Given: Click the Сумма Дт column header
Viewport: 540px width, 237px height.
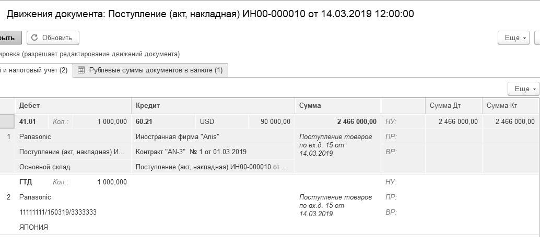Looking at the screenshot, I should [x=445, y=106].
